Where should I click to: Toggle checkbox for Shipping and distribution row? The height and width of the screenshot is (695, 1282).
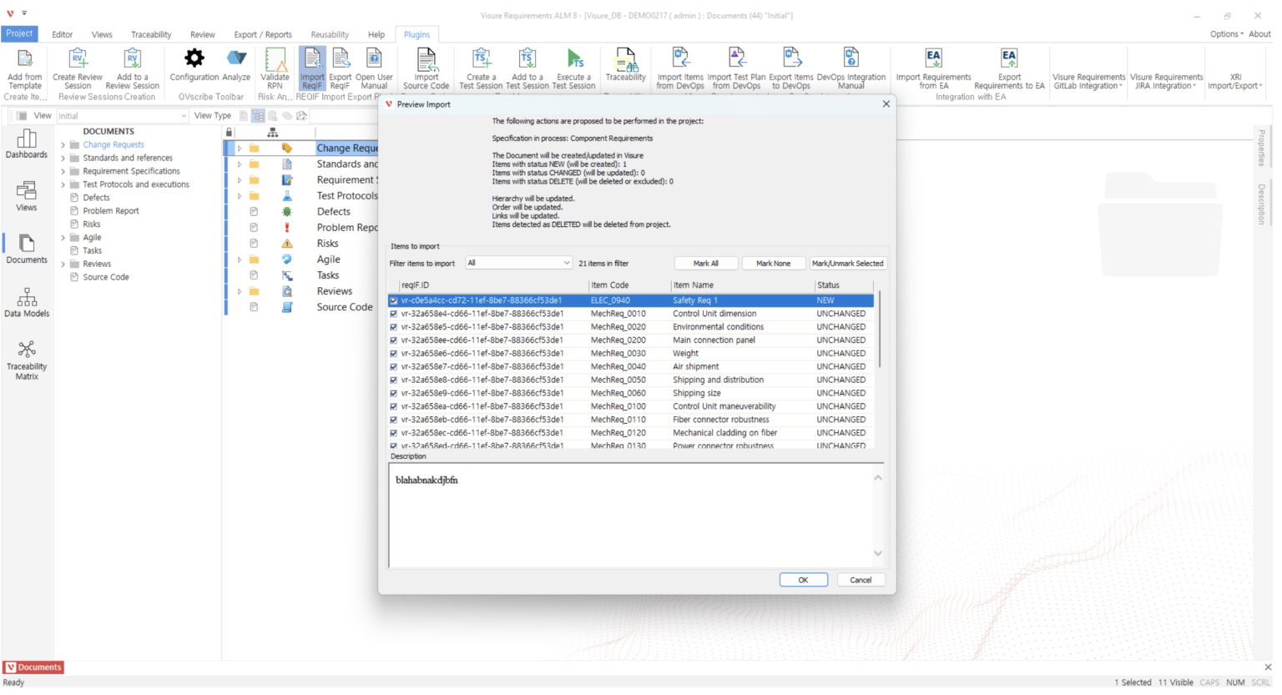[x=394, y=380]
